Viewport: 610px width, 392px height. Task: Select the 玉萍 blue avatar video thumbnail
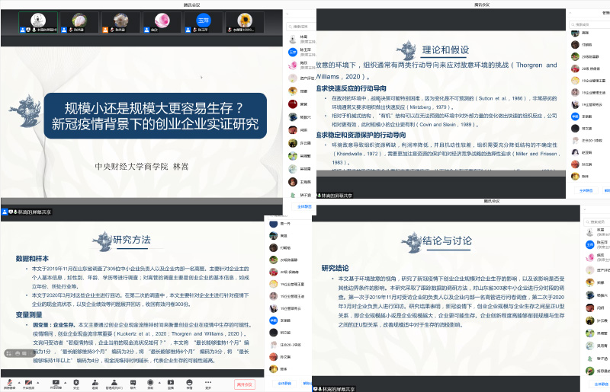(x=203, y=23)
